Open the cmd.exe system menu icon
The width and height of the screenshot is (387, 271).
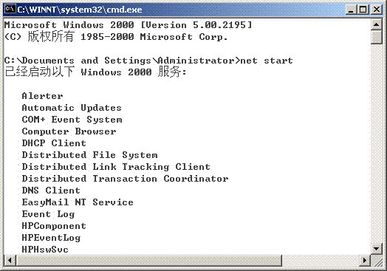click(10, 10)
